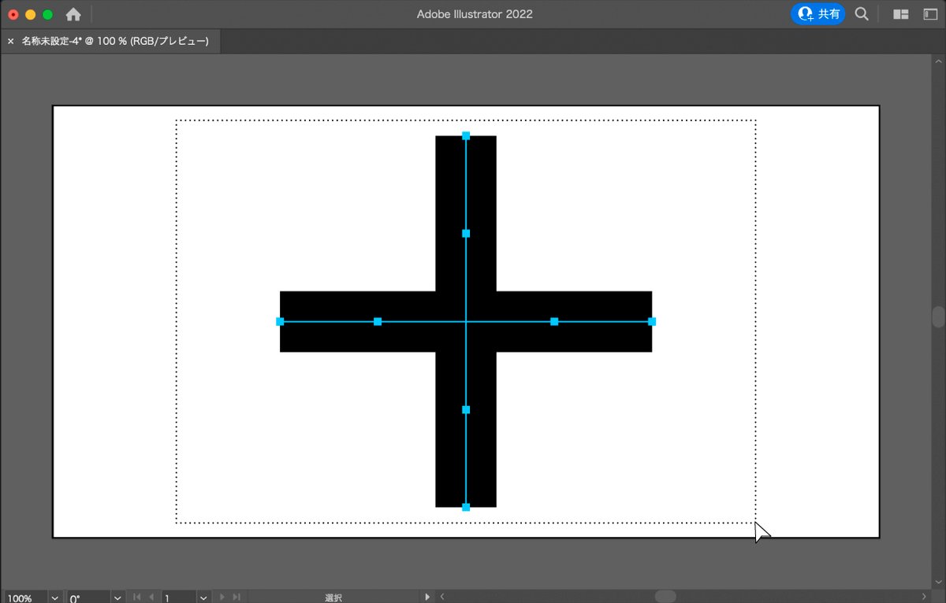Open the arrange documents icon
Image resolution: width=946 pixels, height=603 pixels.
[900, 14]
